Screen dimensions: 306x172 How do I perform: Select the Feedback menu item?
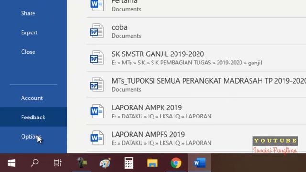click(x=33, y=117)
